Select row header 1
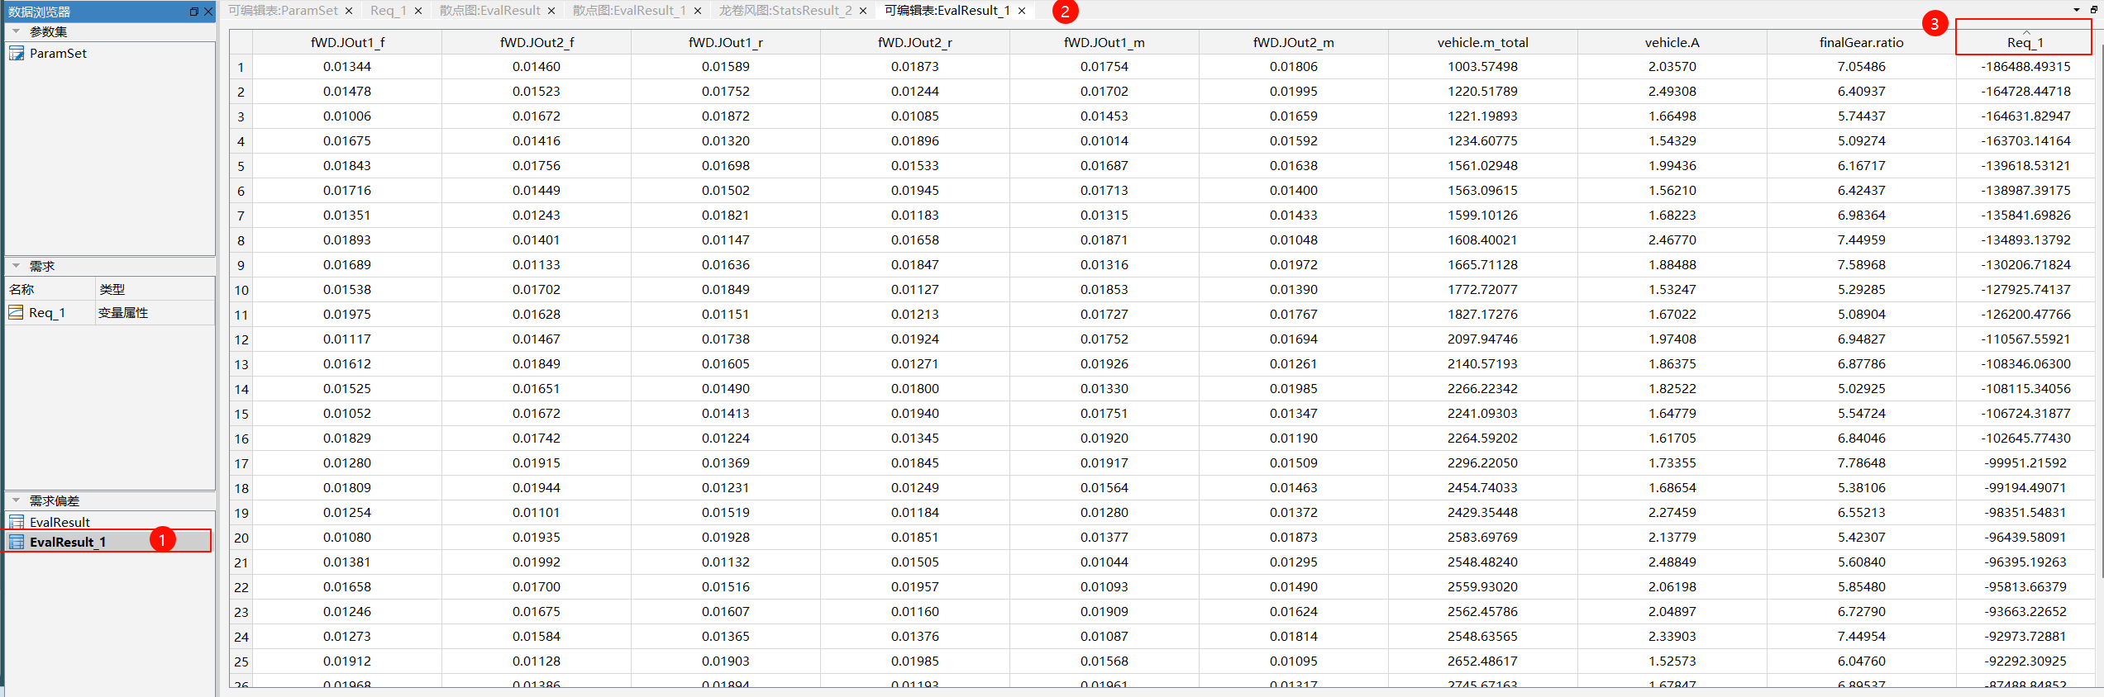 click(x=241, y=67)
